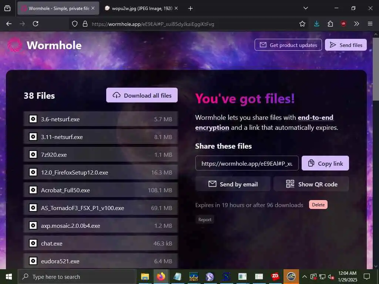The width and height of the screenshot is (379, 284).
Task: Open Windows Start menu button
Action: pos(9,277)
